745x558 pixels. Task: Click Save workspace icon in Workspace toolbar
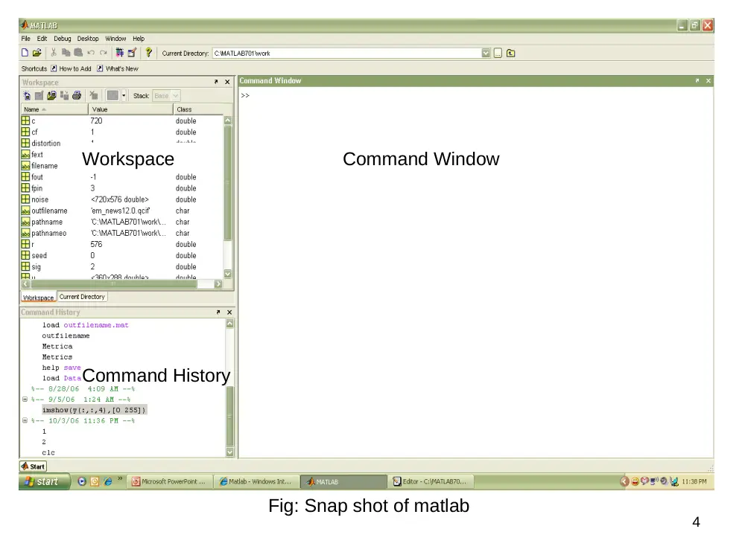click(x=64, y=96)
